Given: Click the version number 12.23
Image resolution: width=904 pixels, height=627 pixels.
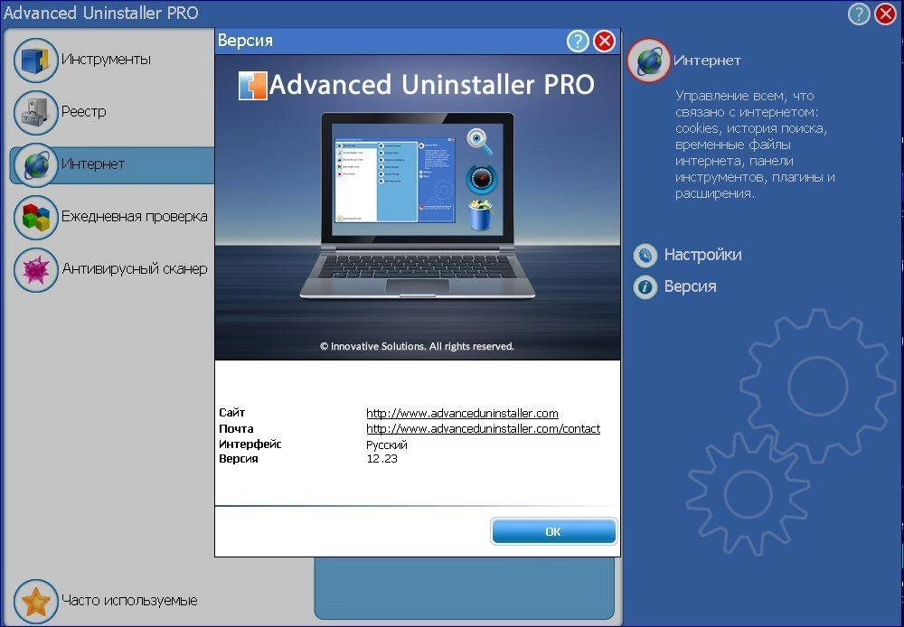Looking at the screenshot, I should (x=381, y=459).
